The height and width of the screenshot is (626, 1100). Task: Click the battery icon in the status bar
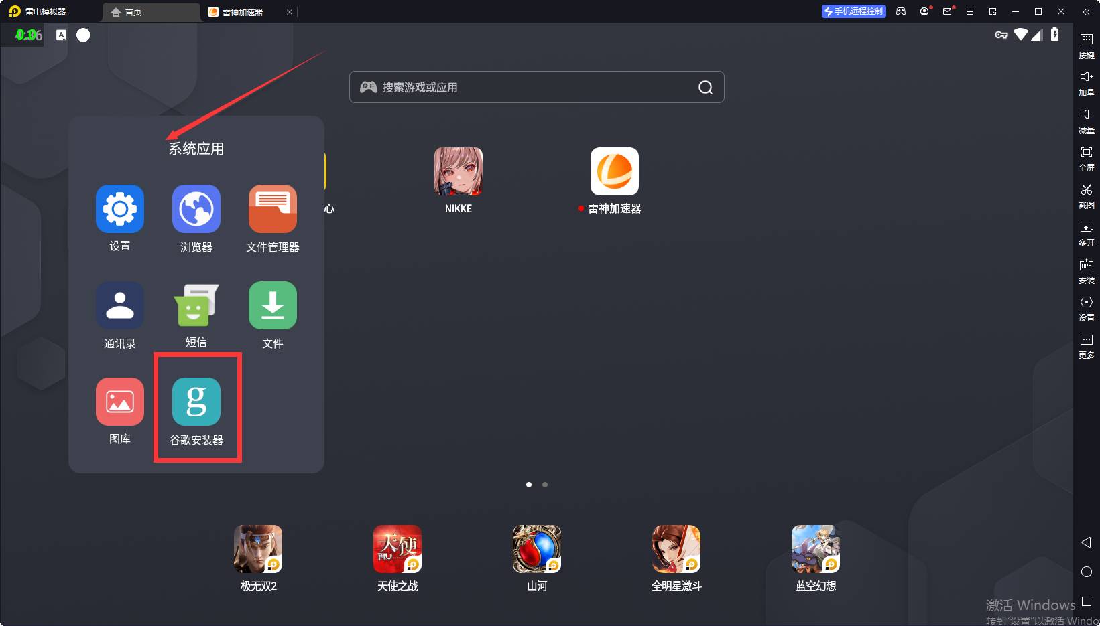pyautogui.click(x=1055, y=35)
